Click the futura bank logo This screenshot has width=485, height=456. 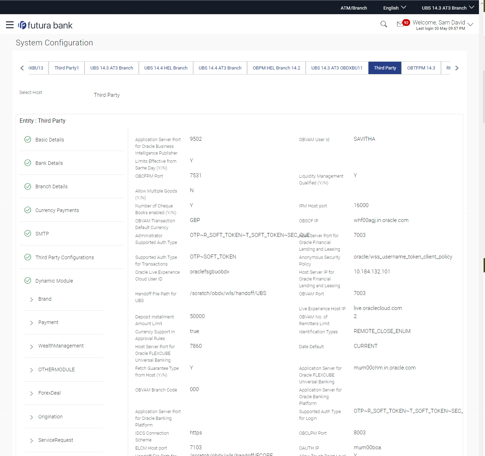tap(45, 25)
